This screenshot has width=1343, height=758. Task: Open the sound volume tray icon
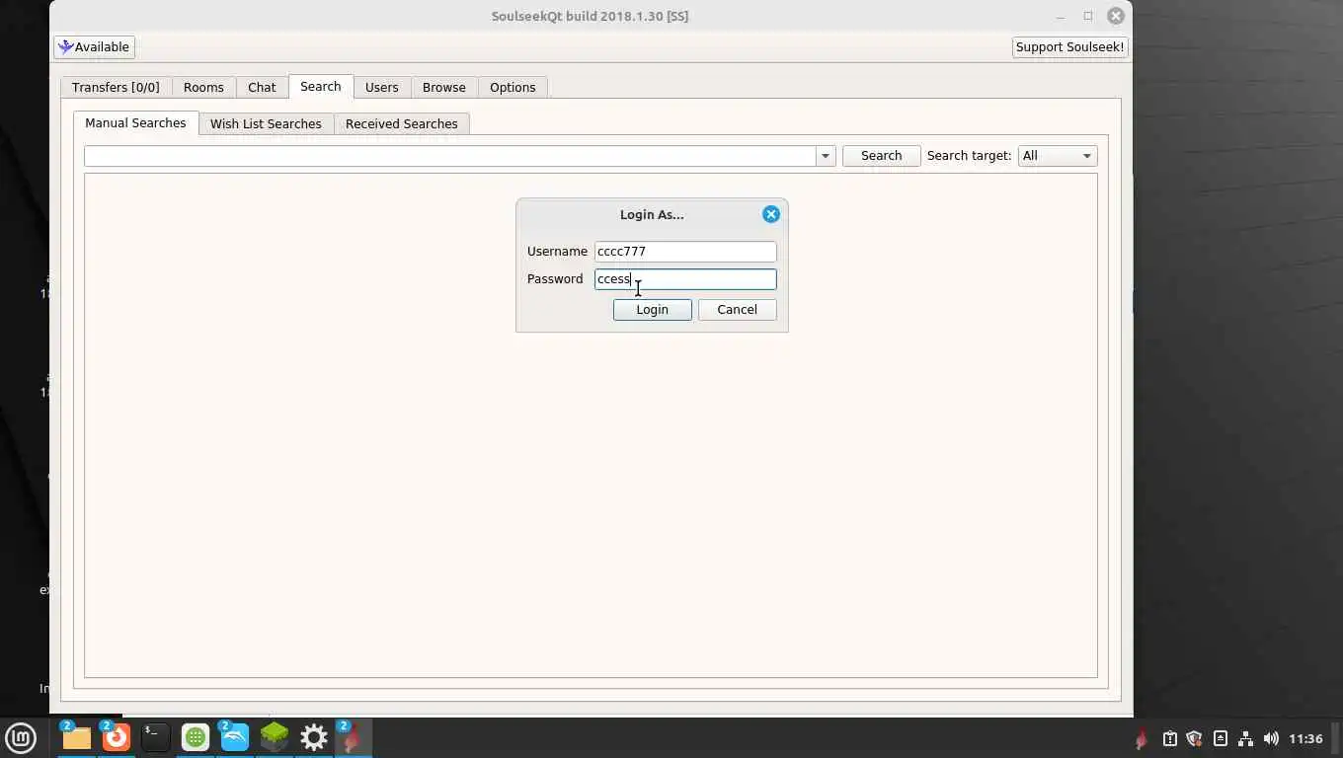[x=1271, y=738]
